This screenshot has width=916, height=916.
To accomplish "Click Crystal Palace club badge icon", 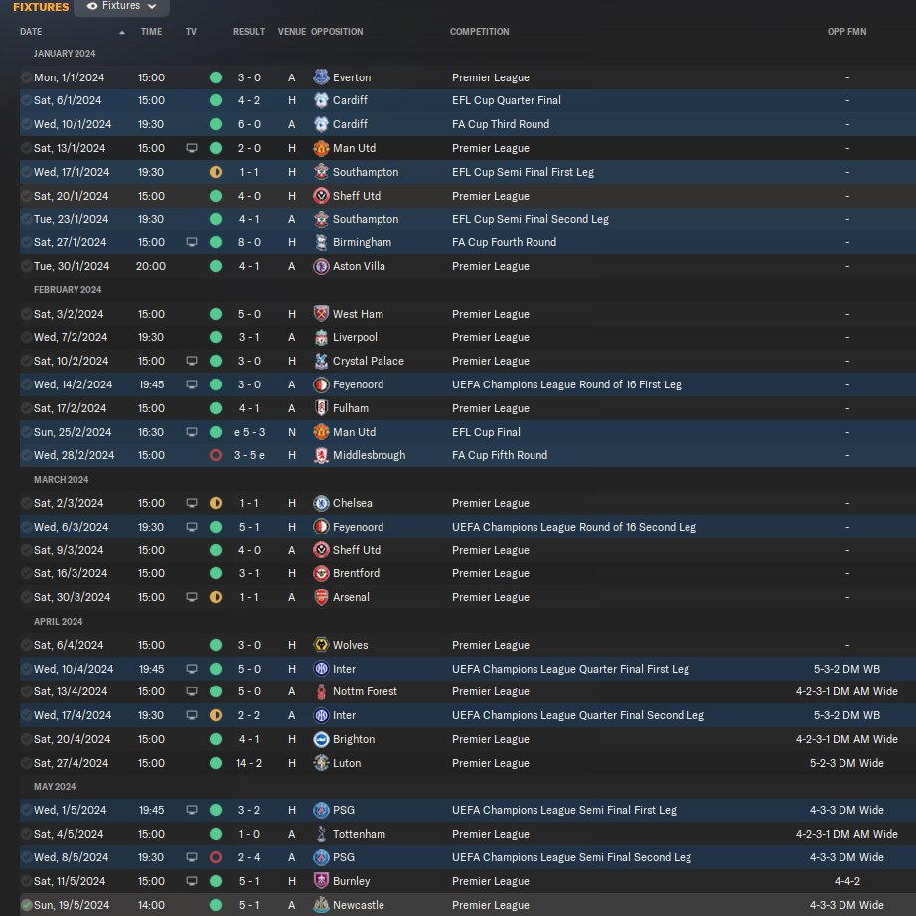I will click(321, 361).
